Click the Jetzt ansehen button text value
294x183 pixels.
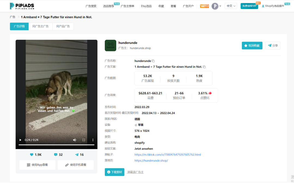(144, 149)
